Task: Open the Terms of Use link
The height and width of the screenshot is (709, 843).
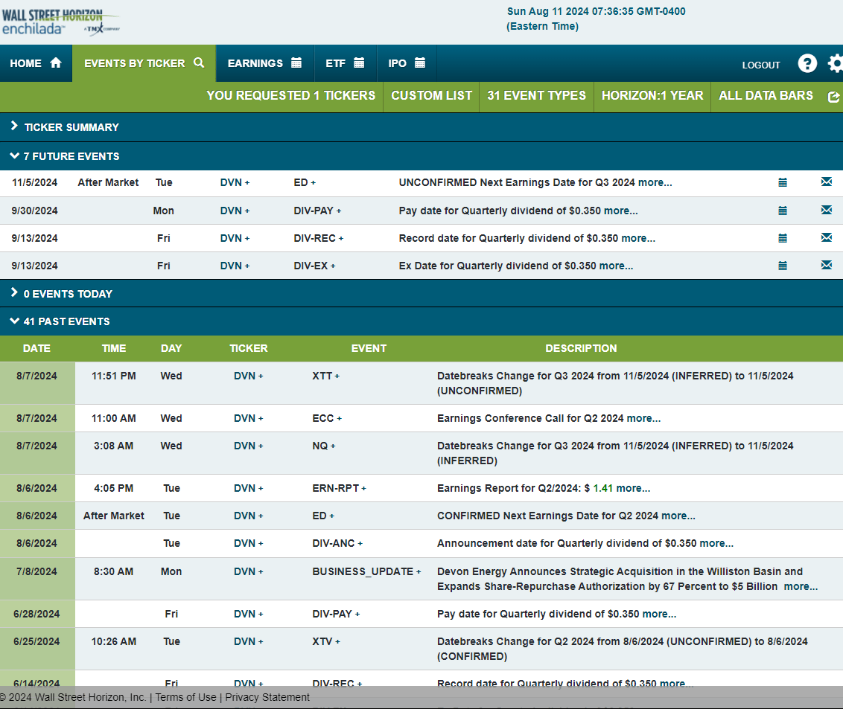Action: 186,697
